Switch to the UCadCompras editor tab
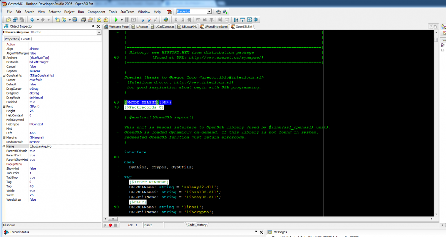Image resolution: width=446 pixels, height=237 pixels. [162, 27]
